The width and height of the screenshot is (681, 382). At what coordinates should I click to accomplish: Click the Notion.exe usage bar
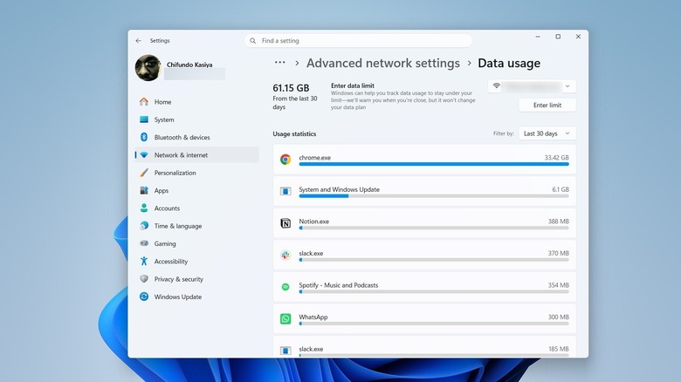click(x=434, y=228)
